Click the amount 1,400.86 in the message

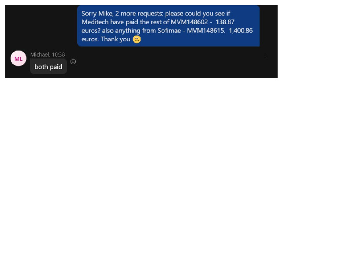[241, 31]
